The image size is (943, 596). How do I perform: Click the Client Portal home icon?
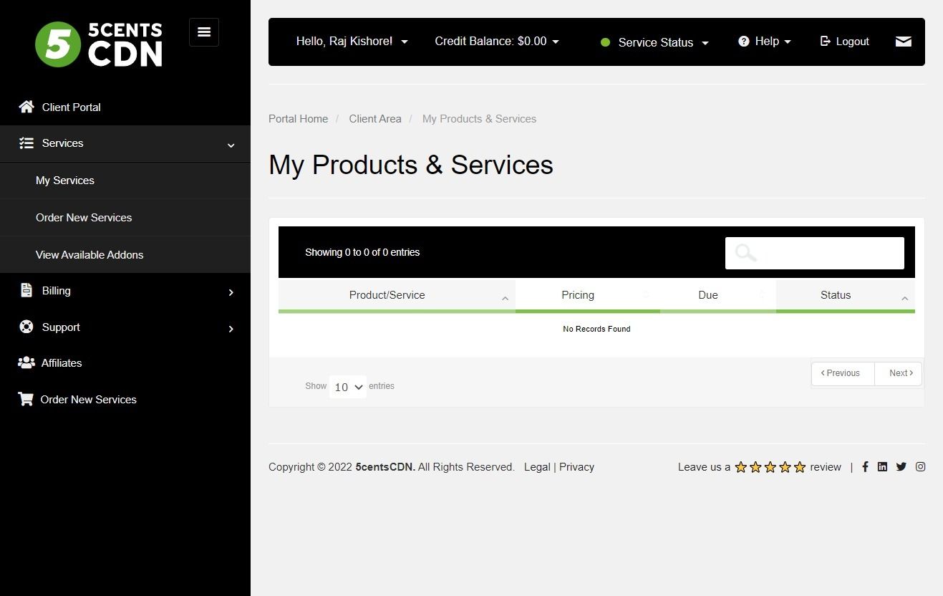click(x=26, y=107)
